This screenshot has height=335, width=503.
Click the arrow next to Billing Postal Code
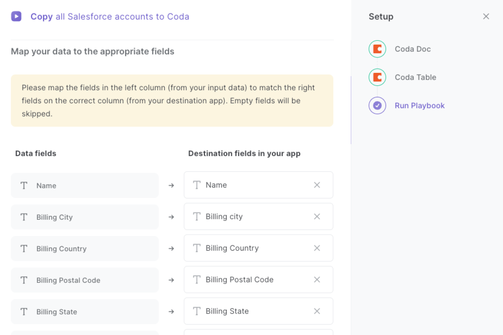tap(171, 280)
